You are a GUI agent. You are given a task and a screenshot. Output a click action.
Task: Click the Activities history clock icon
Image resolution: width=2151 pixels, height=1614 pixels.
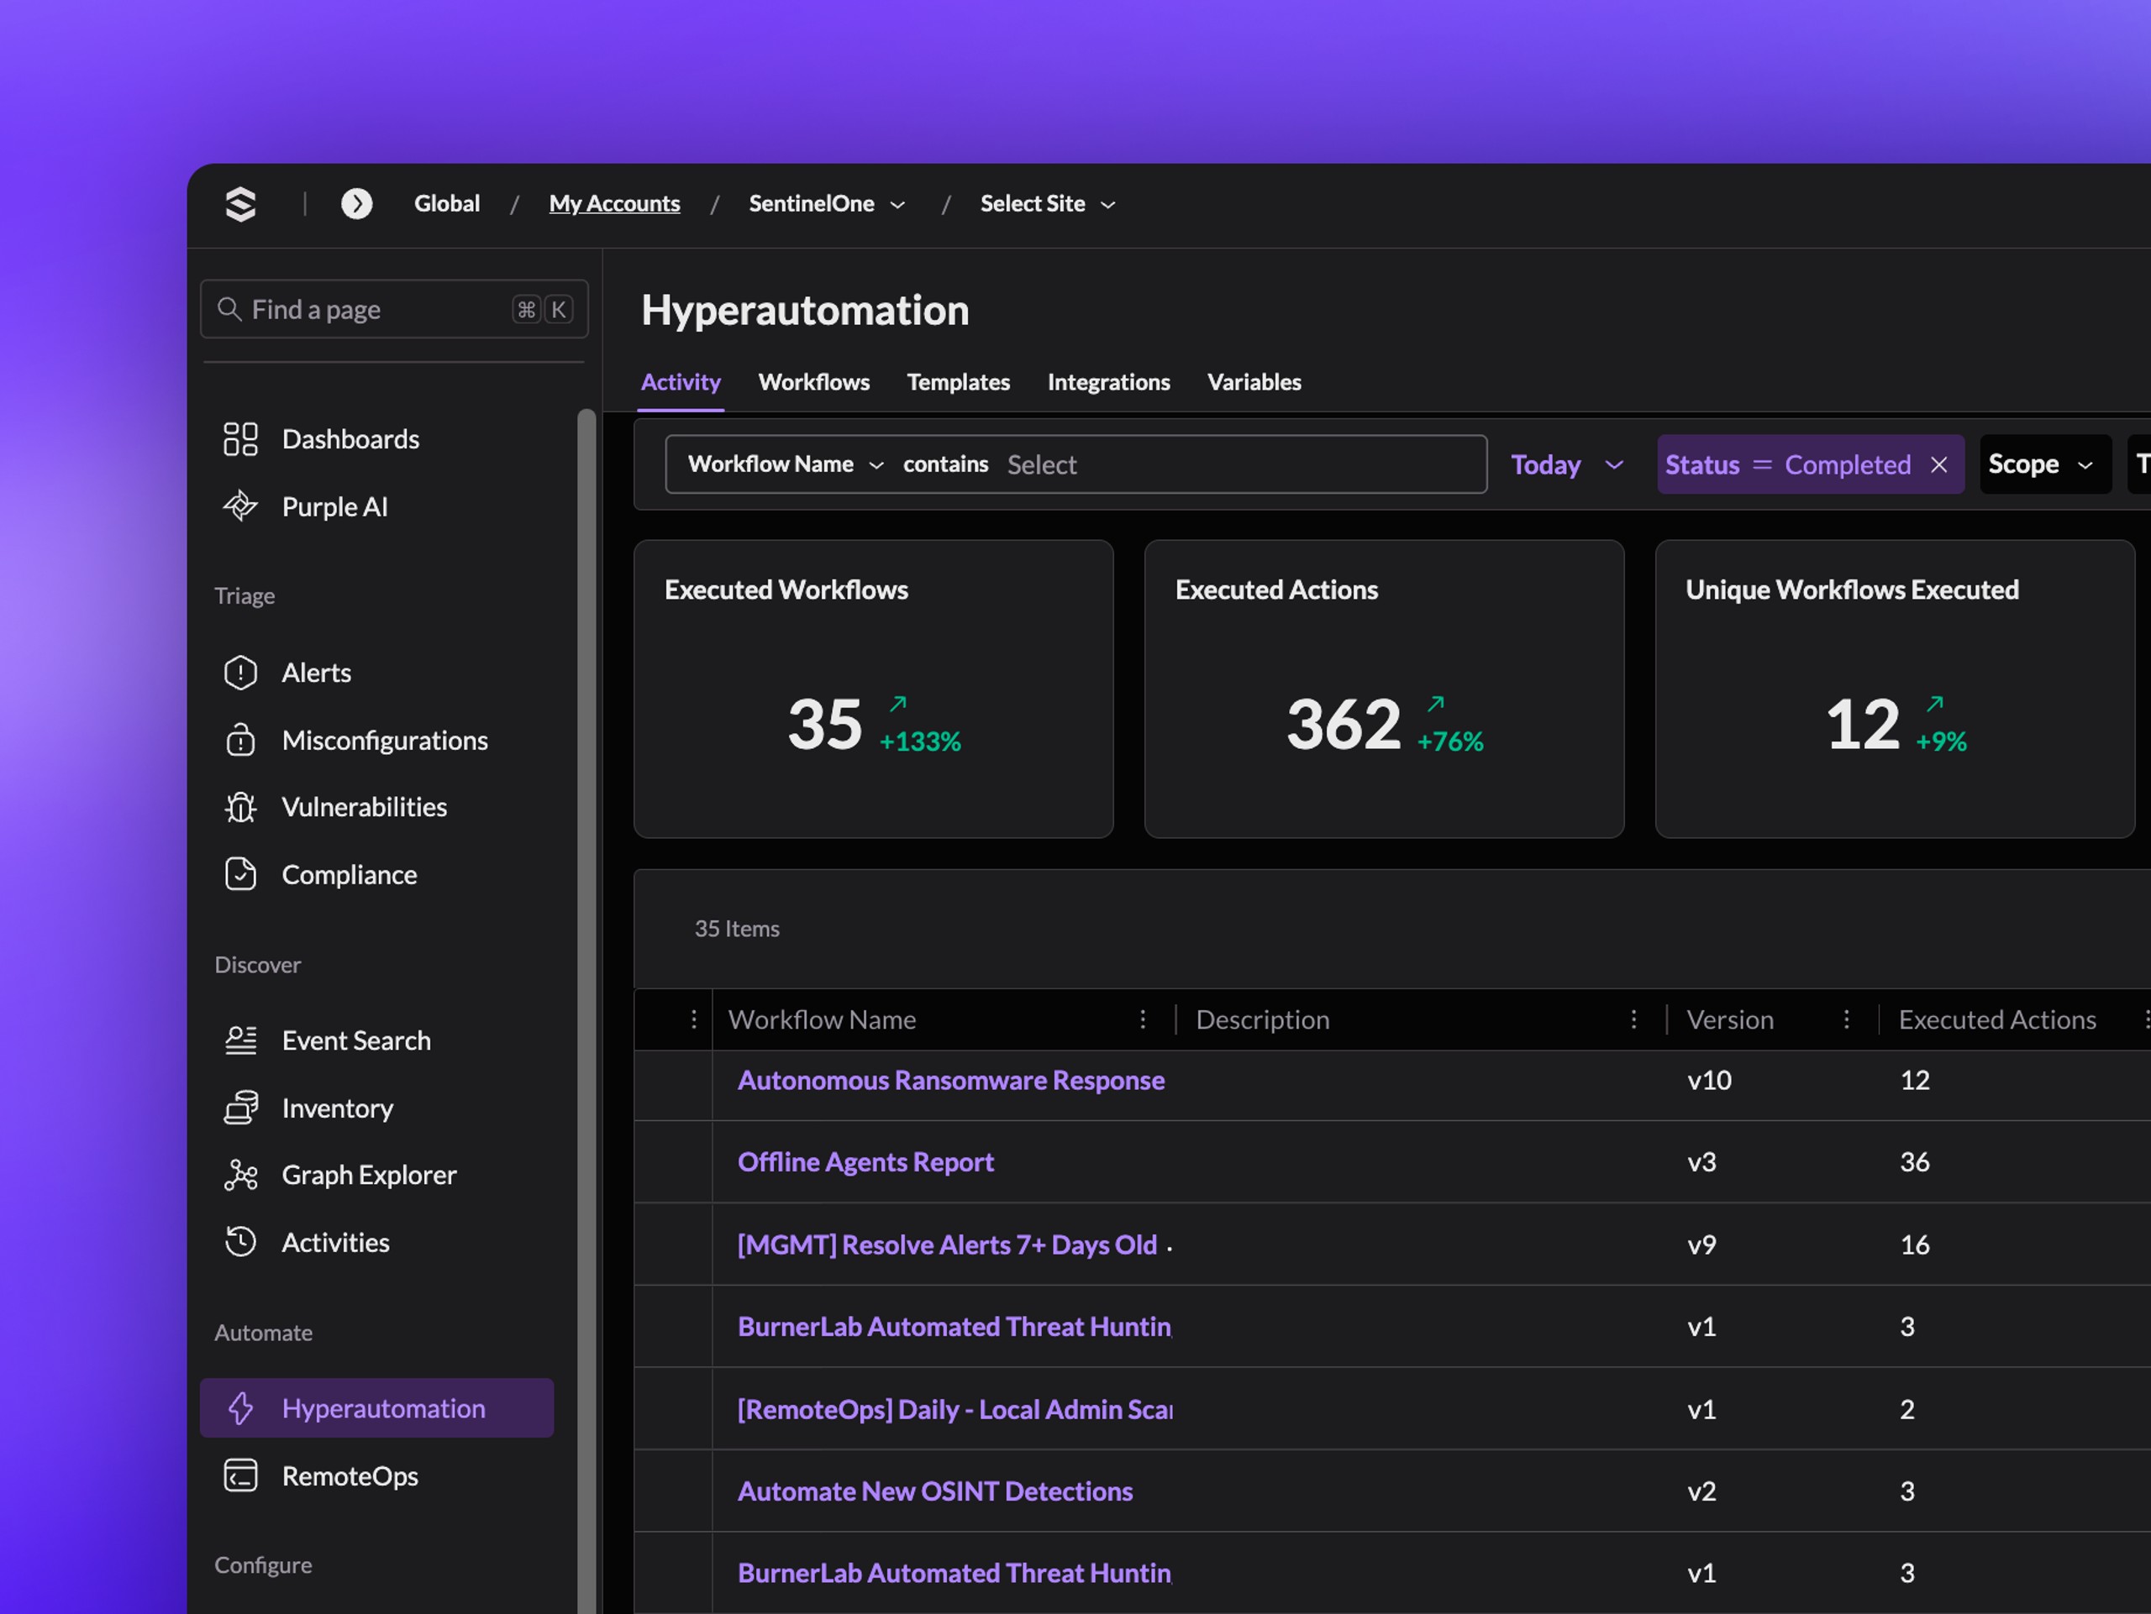click(x=240, y=1242)
